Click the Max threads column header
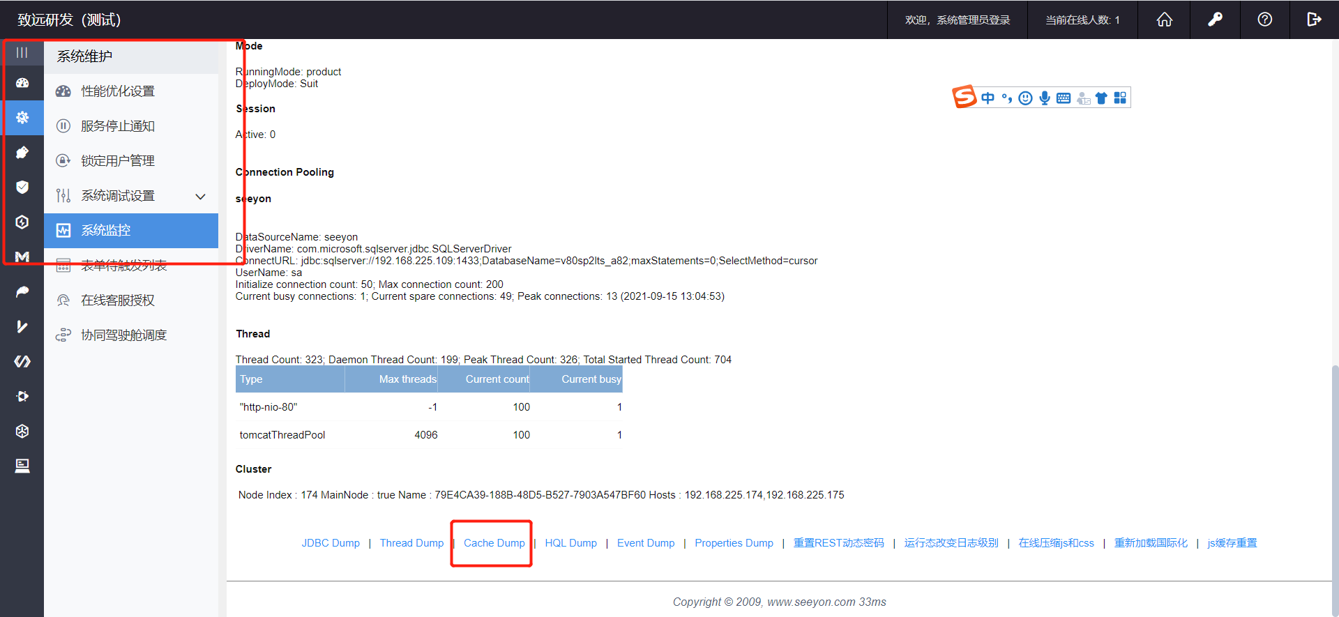The height and width of the screenshot is (617, 1339). click(391, 379)
